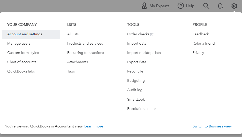Select Manage users menu item
242x137 pixels.
(19, 43)
